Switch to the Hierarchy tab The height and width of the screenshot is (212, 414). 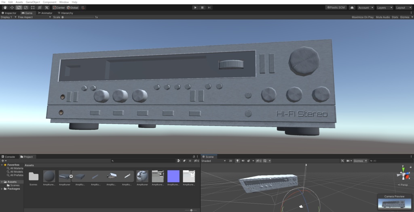pyautogui.click(x=65, y=13)
